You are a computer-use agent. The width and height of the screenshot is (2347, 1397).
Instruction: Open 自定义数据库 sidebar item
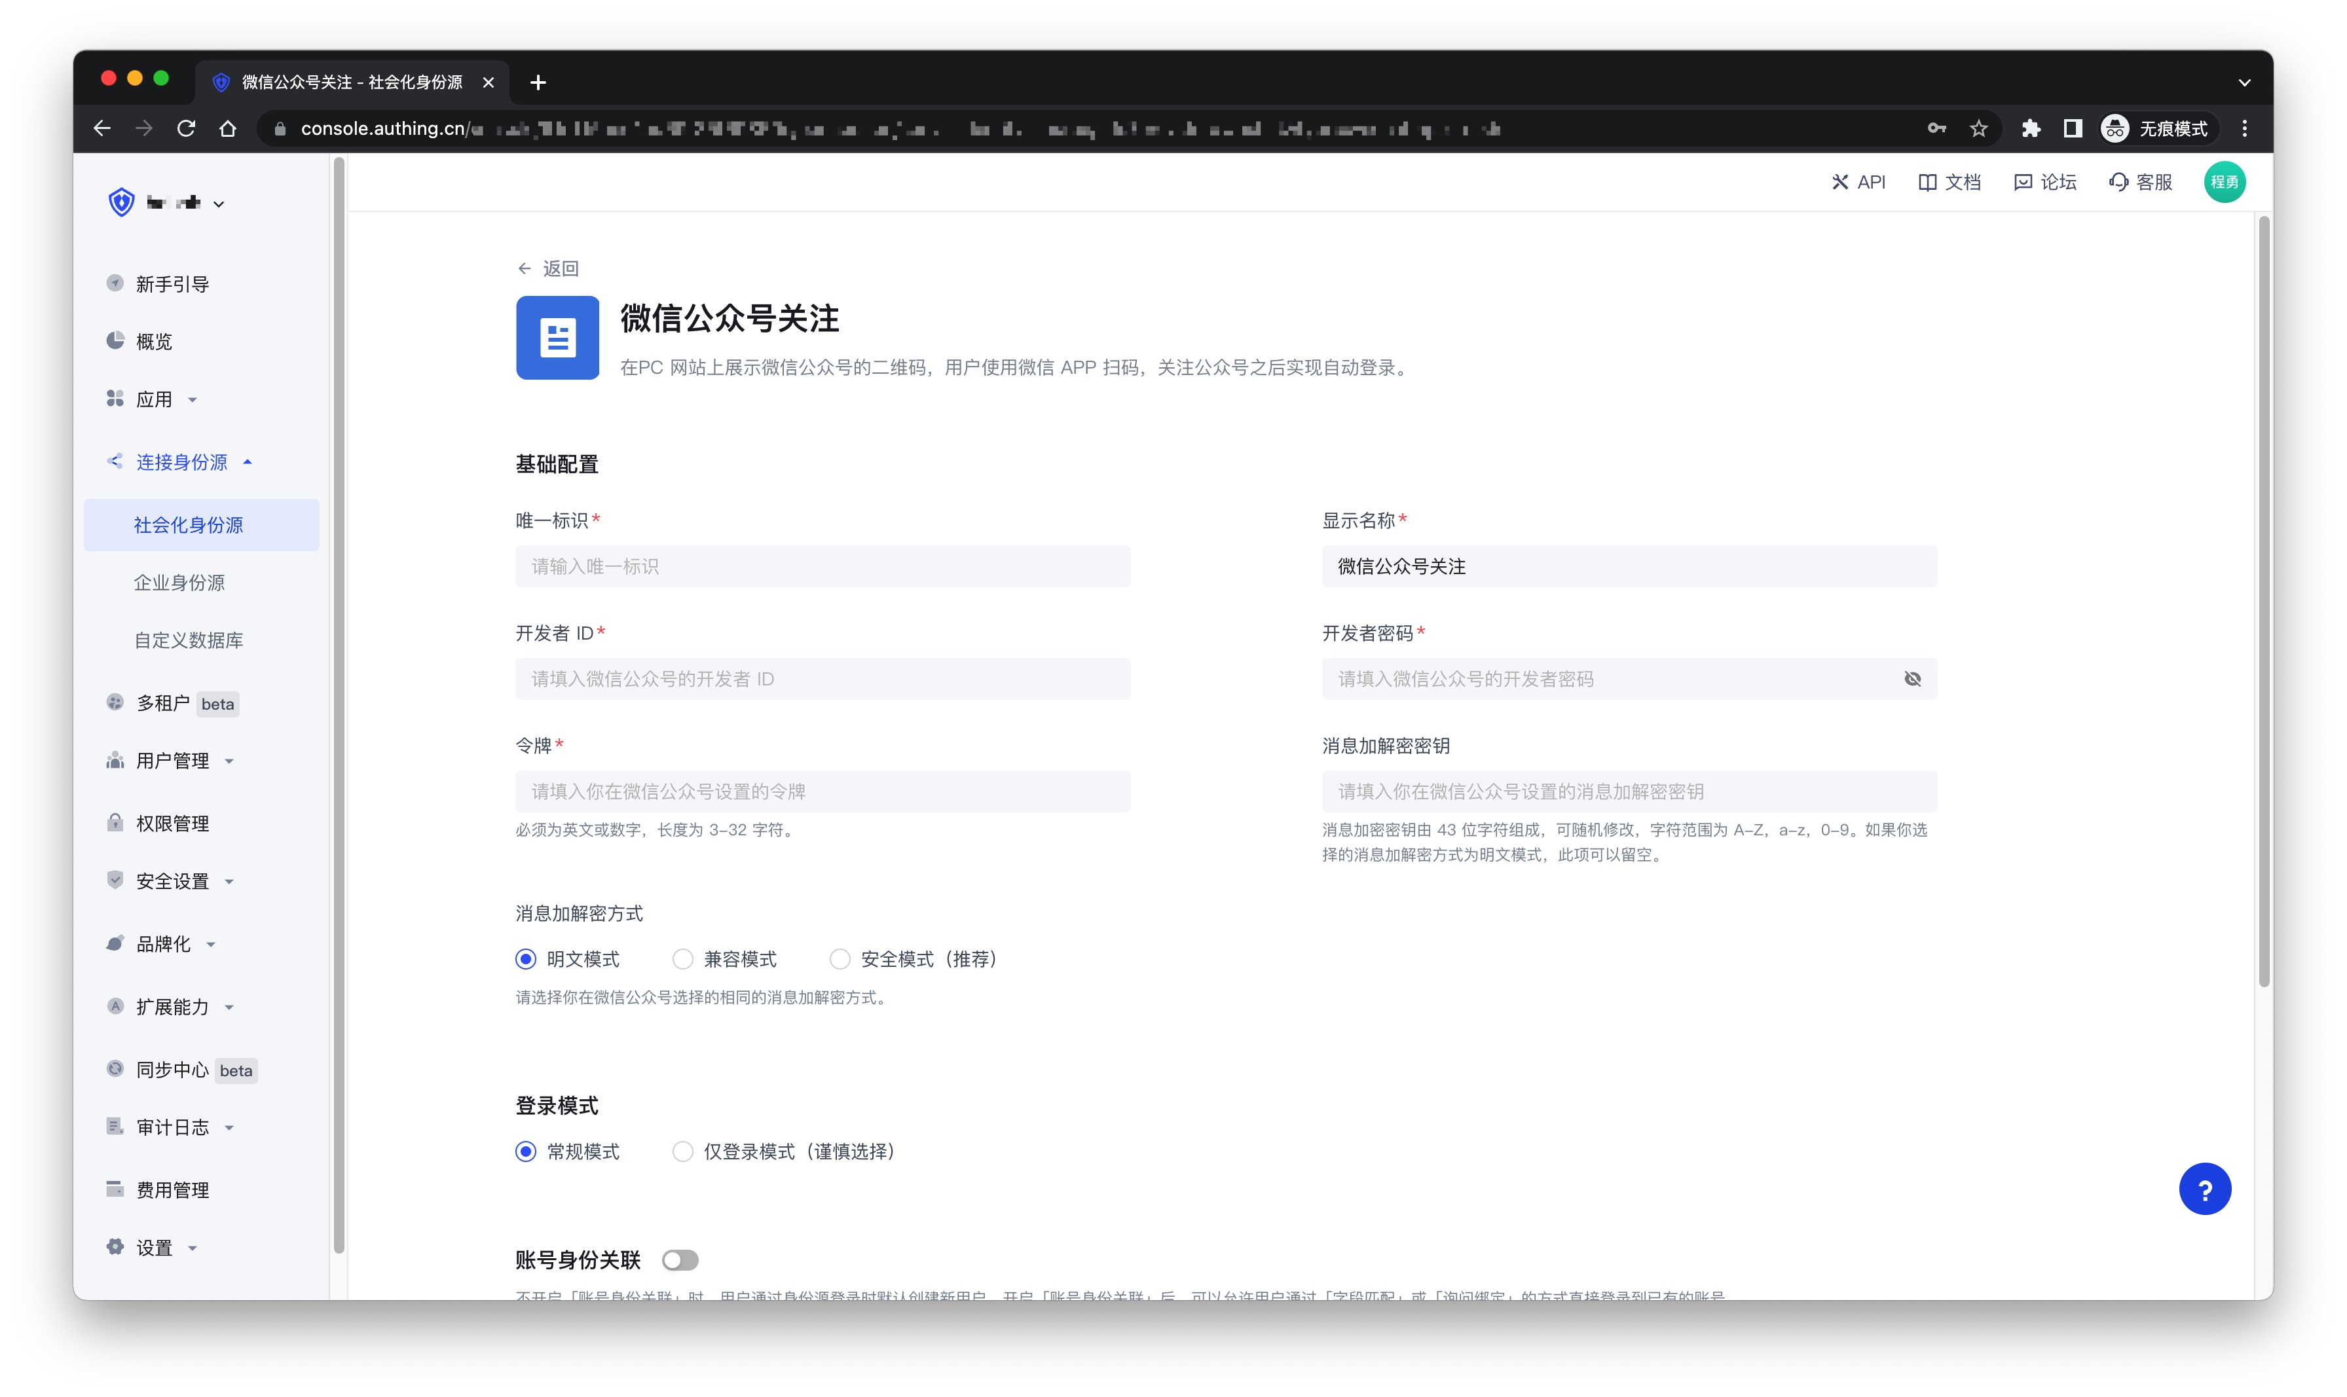coord(189,640)
